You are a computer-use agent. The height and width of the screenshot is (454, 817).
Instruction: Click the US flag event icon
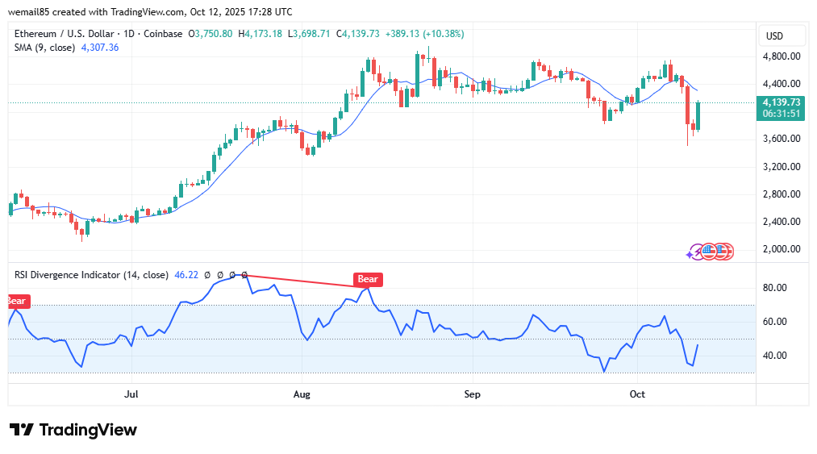708,252
